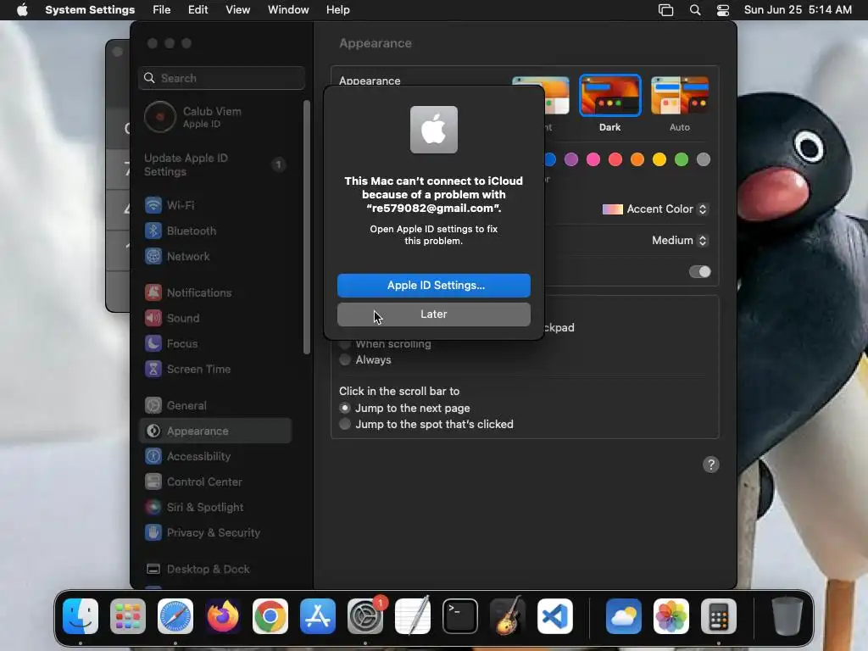Open Spotlight search in menu bar
This screenshot has width=868, height=651.
pos(695,10)
